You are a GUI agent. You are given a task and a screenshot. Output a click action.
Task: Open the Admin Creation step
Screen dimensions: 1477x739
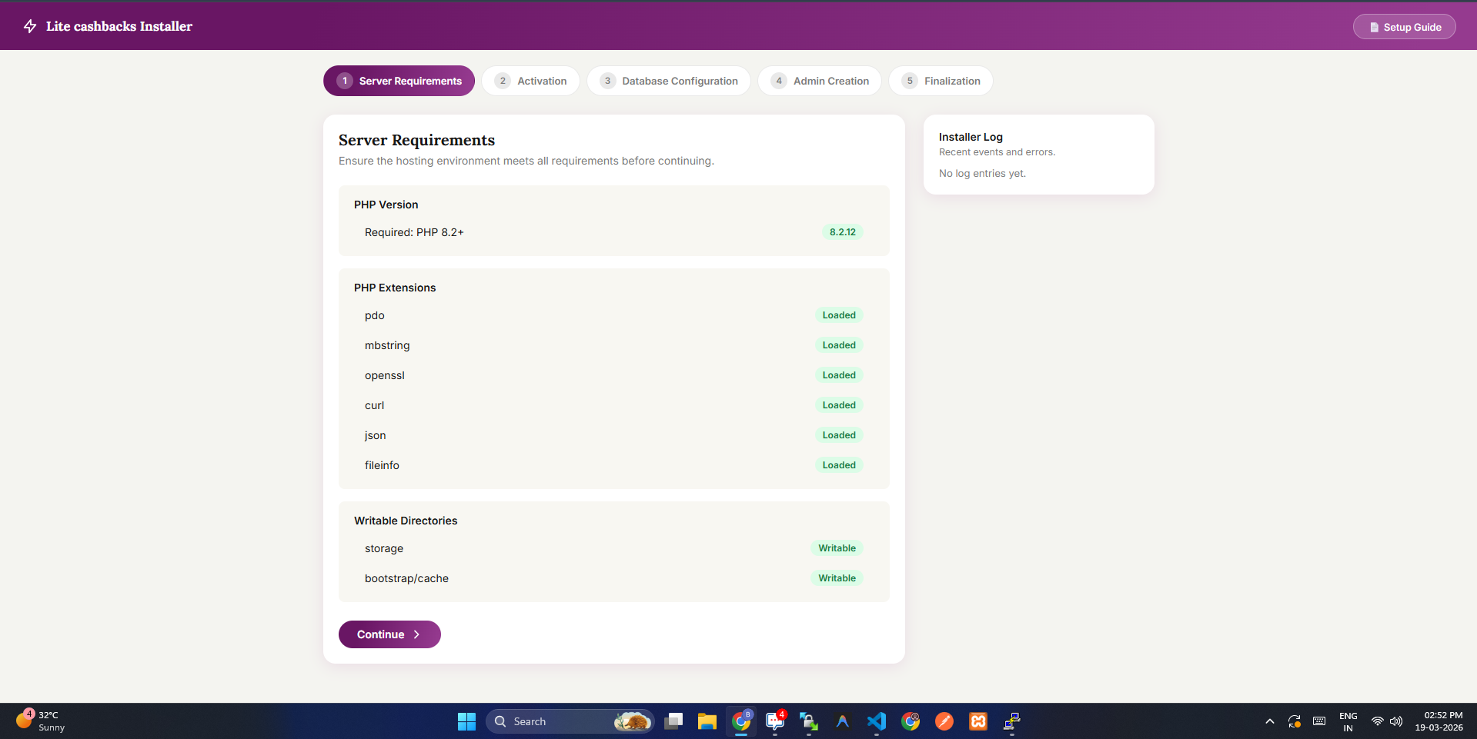point(819,81)
